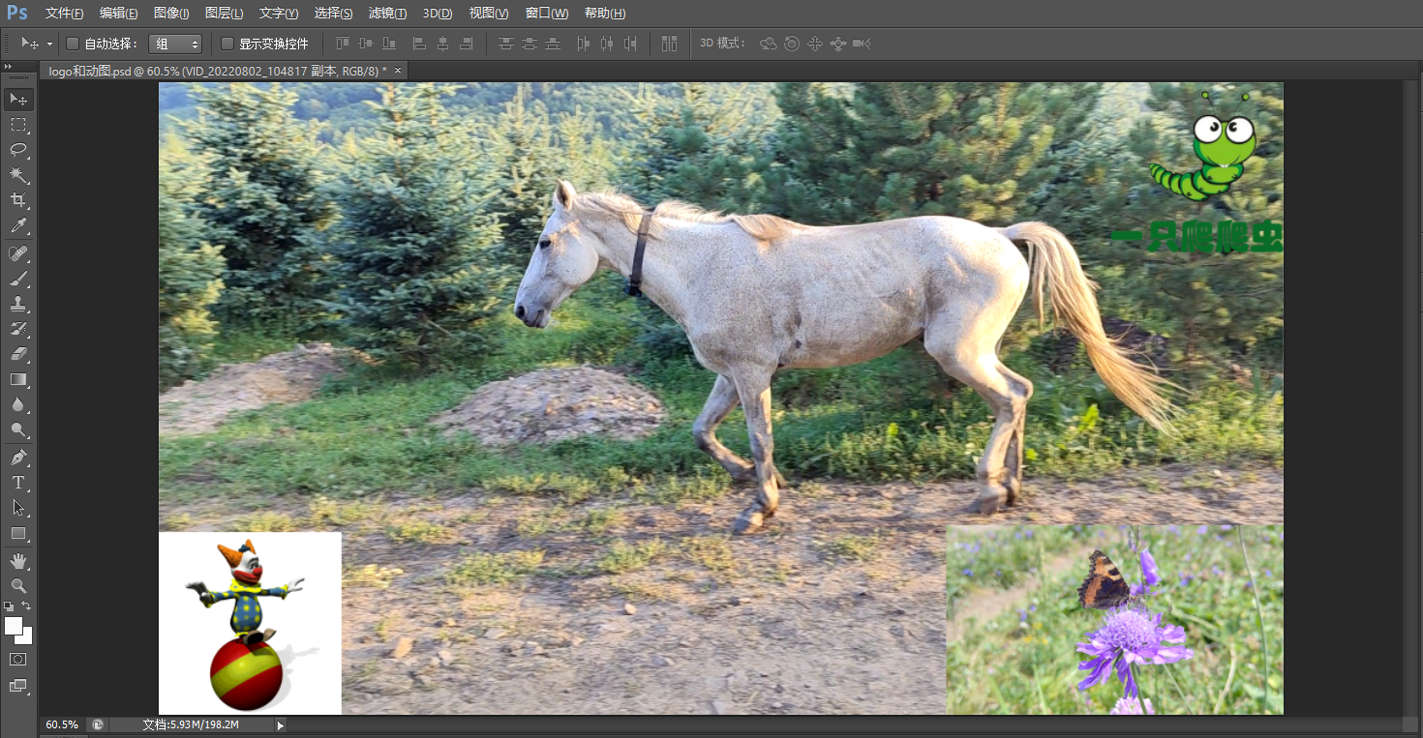Click align right edges button
The width and height of the screenshot is (1423, 738).
pos(466,44)
